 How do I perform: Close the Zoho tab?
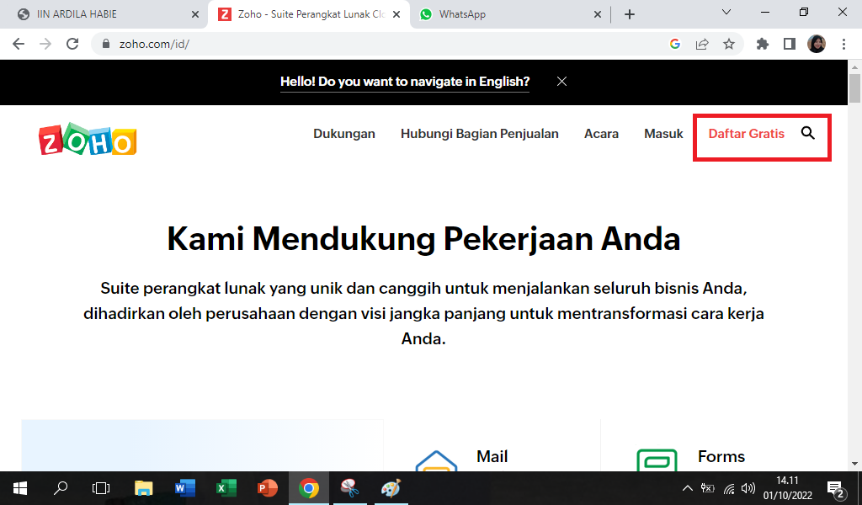[396, 14]
